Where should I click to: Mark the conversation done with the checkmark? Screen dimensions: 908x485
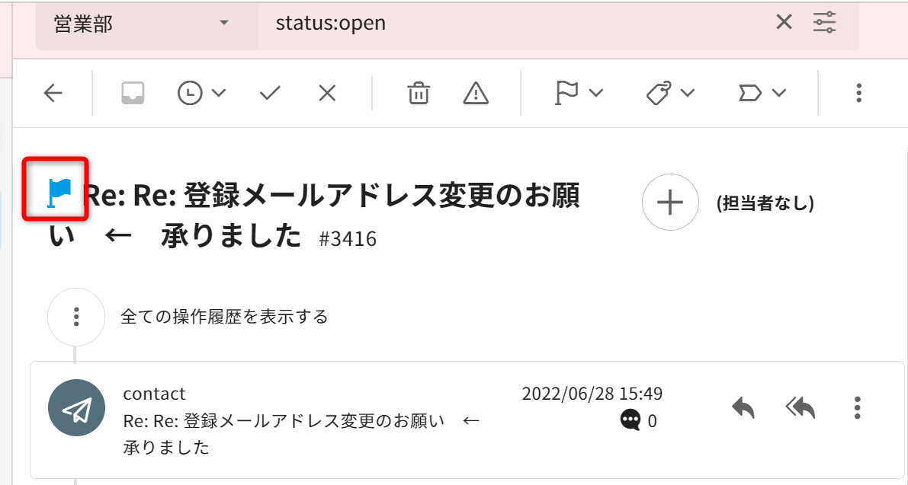(x=270, y=94)
